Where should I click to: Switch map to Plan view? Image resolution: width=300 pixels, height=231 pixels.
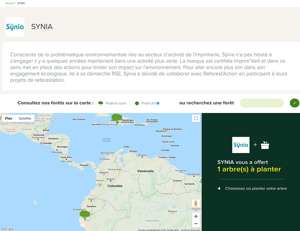click(x=9, y=118)
